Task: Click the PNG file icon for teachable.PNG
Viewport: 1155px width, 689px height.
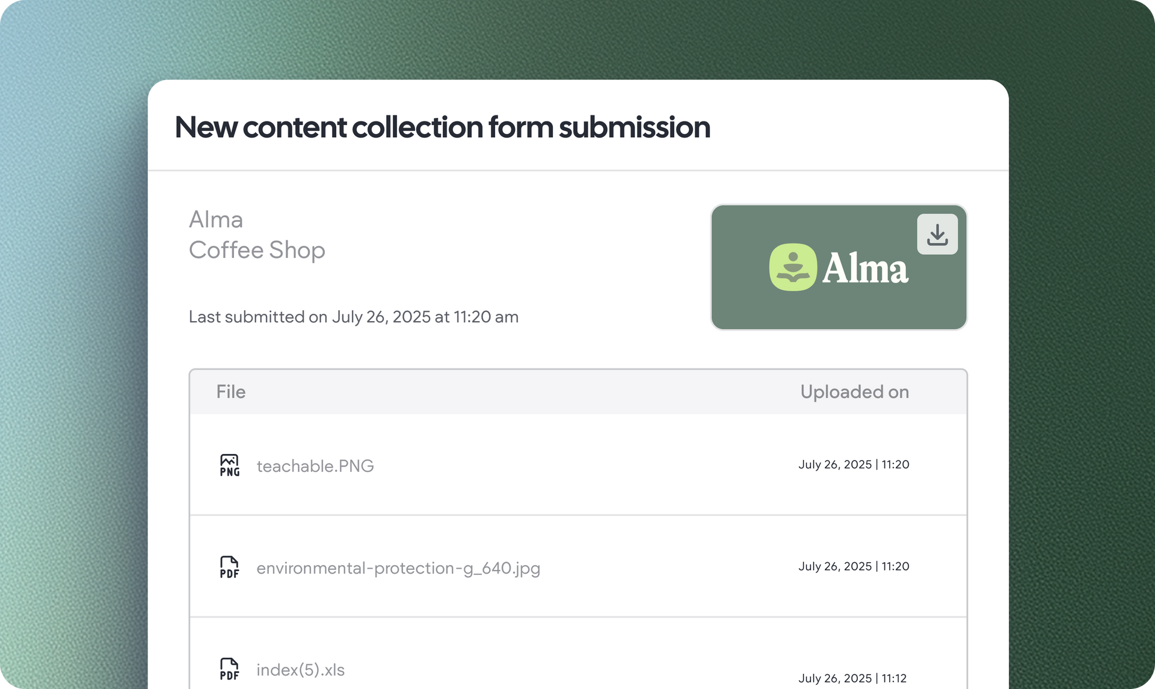Action: pos(229,465)
